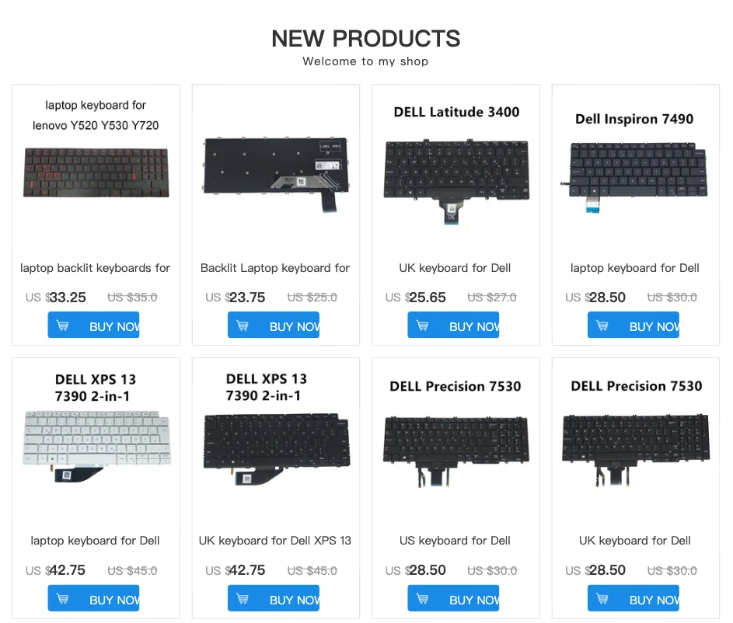The image size is (733, 623).
Task: View the white DELL XPS 13 keyboard image
Action: (96, 447)
